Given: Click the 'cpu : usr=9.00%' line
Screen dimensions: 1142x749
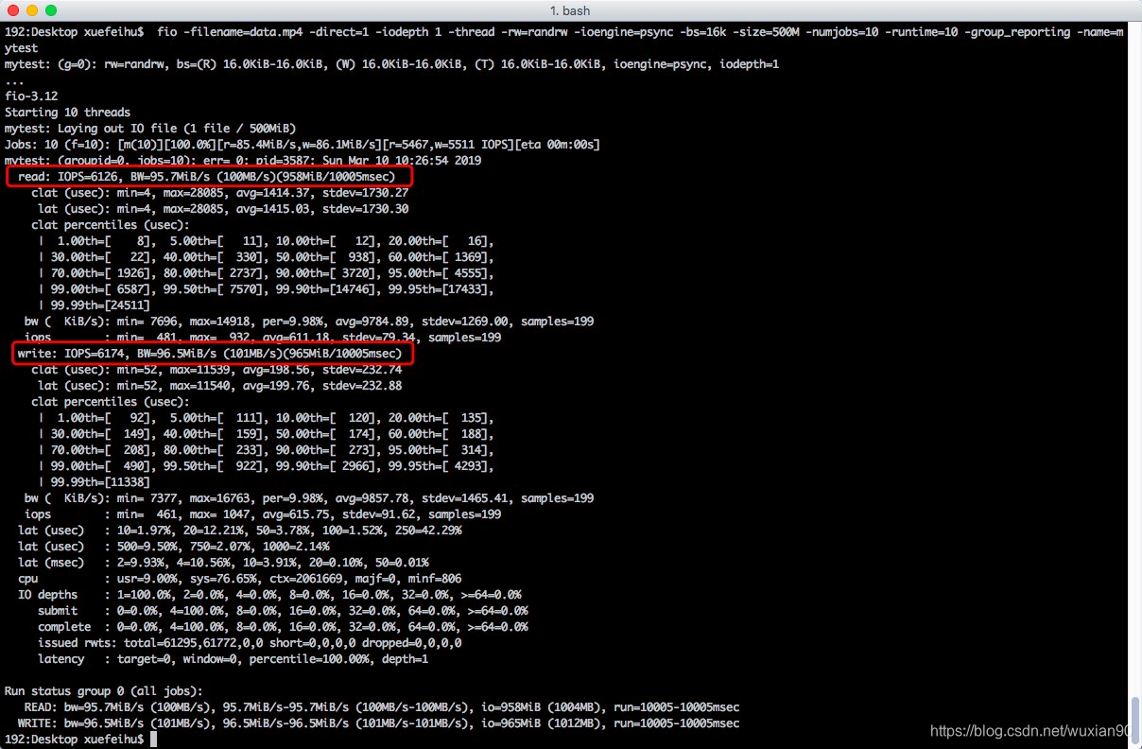Looking at the screenshot, I should (x=239, y=579).
